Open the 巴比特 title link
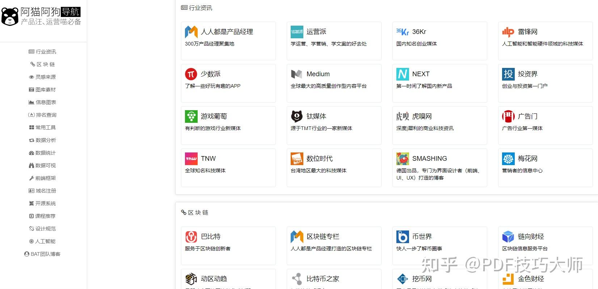 click(211, 237)
